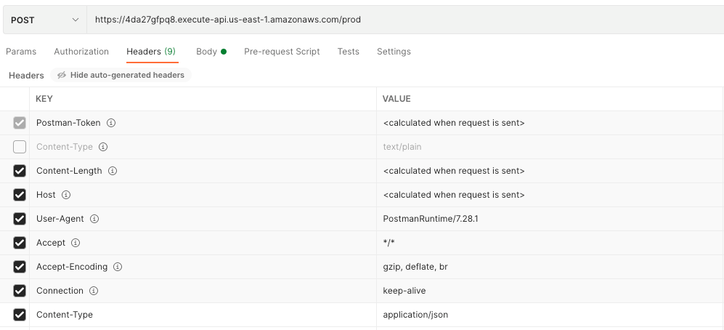Open the Pre-request Script tab
This screenshot has width=724, height=330.
tap(282, 52)
